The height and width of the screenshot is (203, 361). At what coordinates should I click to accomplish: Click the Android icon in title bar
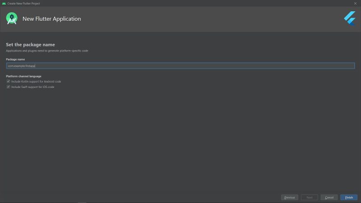(4, 4)
